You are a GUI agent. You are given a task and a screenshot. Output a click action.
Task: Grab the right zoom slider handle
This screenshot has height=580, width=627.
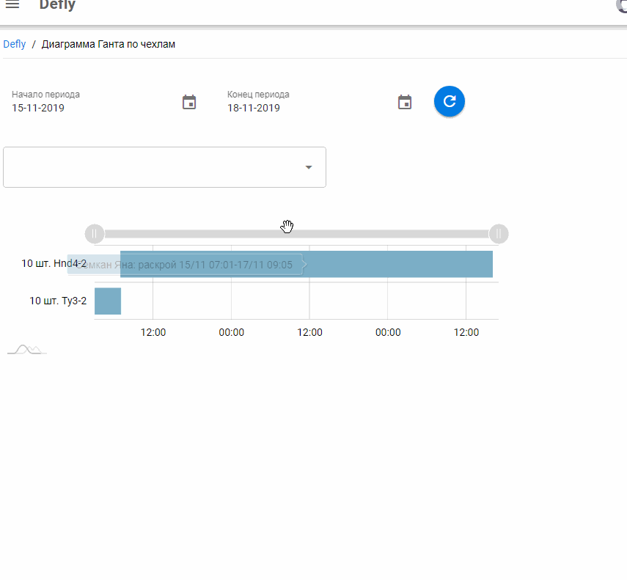tap(499, 234)
